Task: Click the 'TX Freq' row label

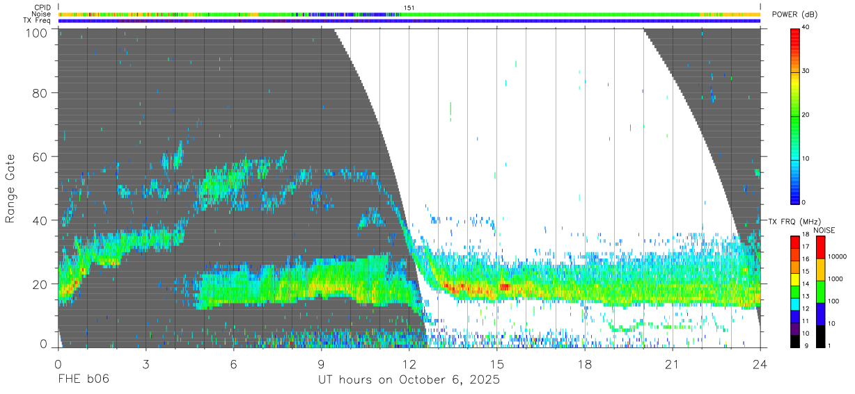Action: pyautogui.click(x=38, y=21)
